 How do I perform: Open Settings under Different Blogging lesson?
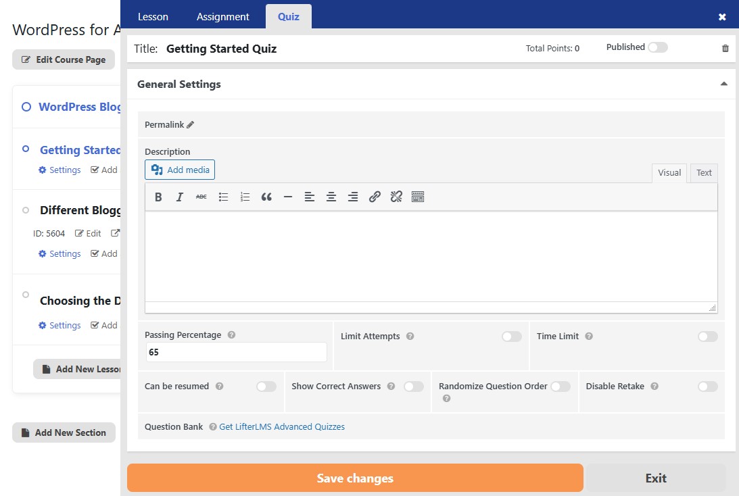59,254
